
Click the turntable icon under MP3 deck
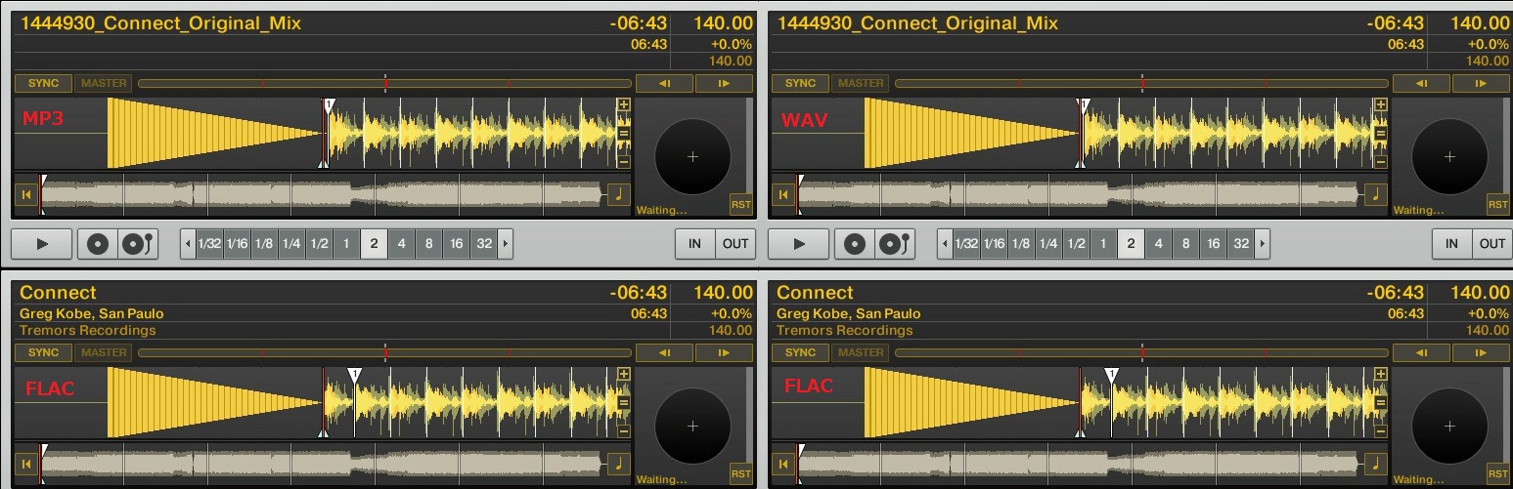138,243
